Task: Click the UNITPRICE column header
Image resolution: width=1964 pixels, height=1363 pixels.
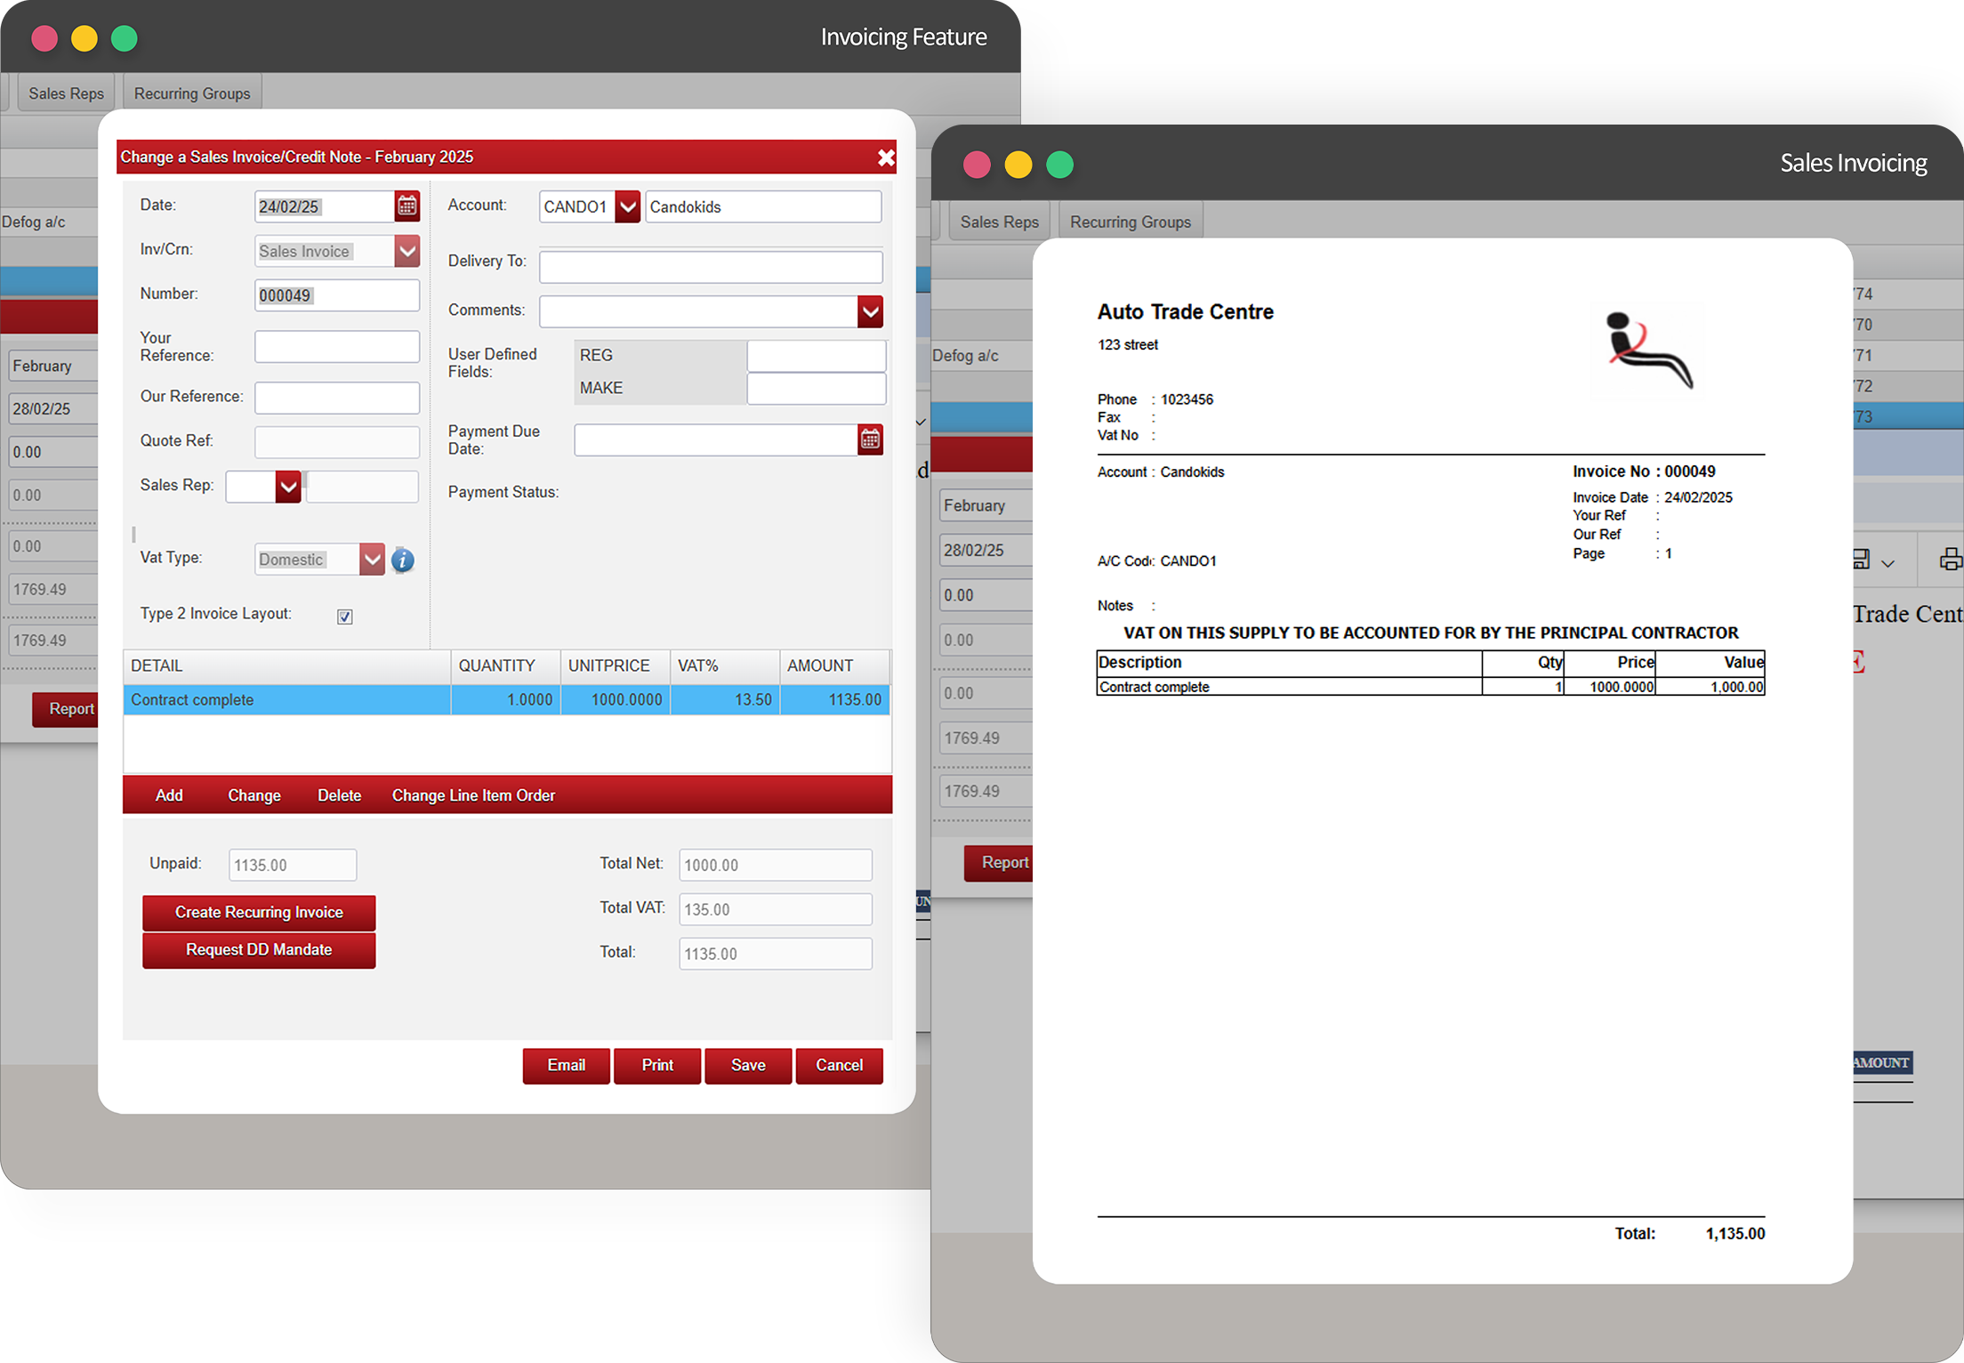Action: tap(616, 666)
